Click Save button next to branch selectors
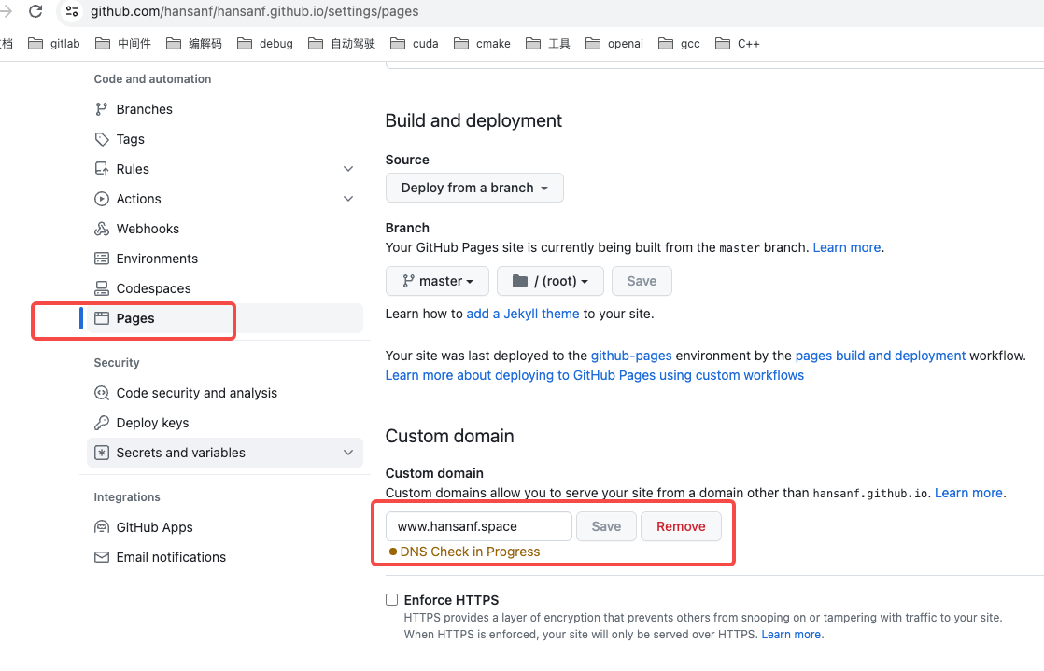The image size is (1044, 671). coord(642,281)
